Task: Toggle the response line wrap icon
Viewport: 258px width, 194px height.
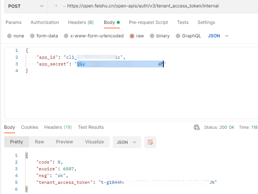Action: [x=150, y=142]
